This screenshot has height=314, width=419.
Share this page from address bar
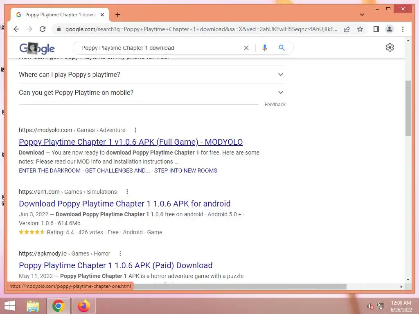point(347,29)
